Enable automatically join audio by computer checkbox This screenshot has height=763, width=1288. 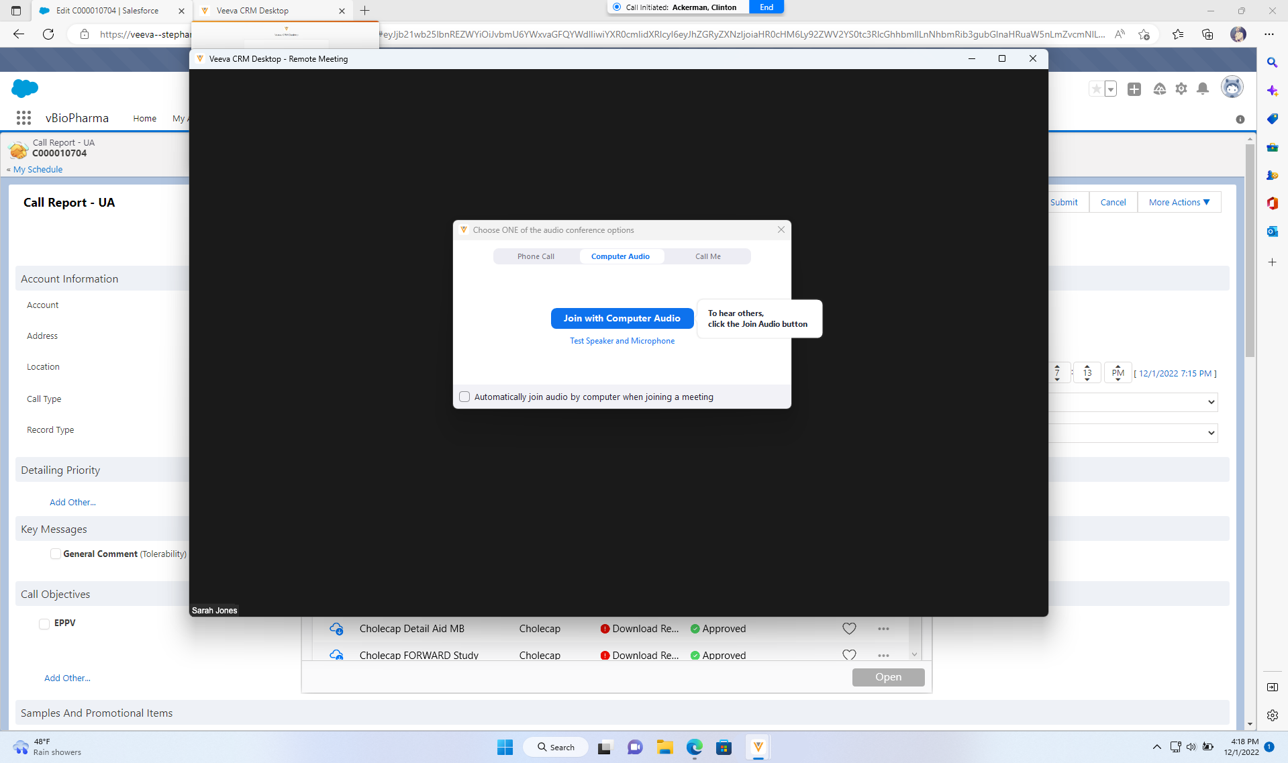[x=464, y=397]
